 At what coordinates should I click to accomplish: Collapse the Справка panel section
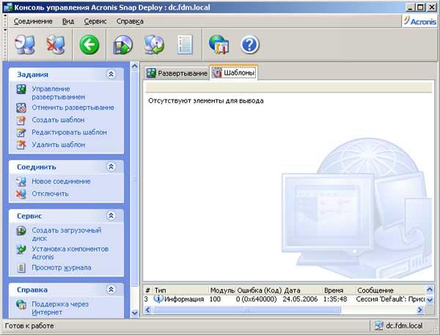click(111, 290)
